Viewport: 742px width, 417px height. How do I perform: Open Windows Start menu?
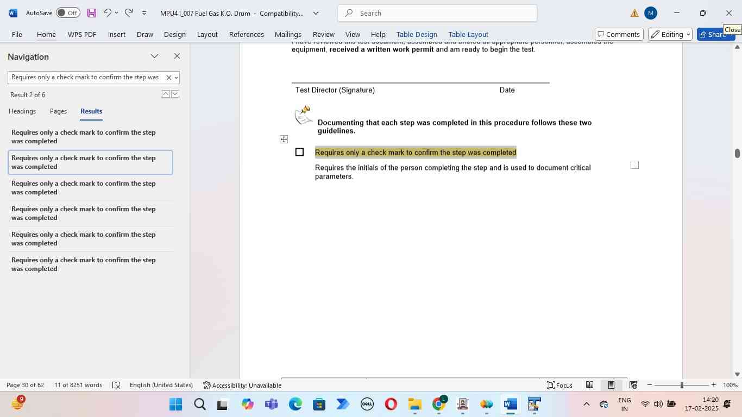pos(175,405)
